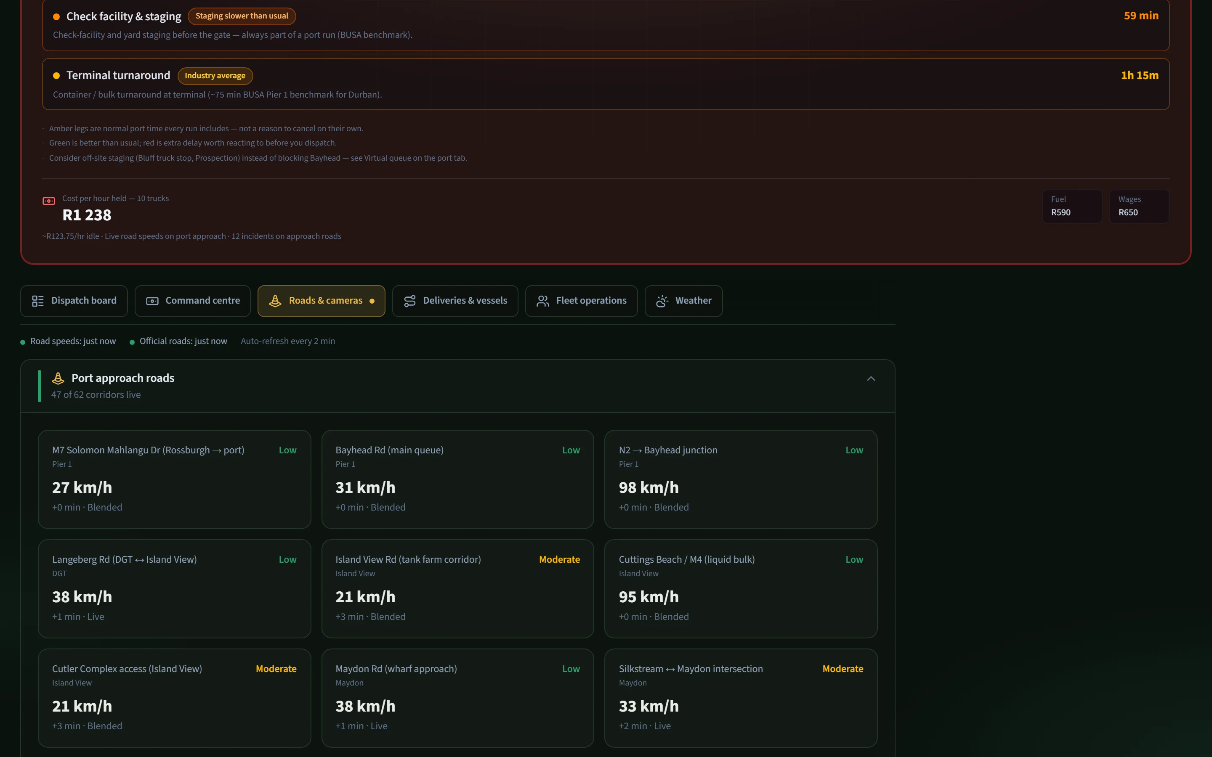Click the Wages R650 cost tile
Screen dimensions: 1212x757
pyautogui.click(x=1139, y=206)
